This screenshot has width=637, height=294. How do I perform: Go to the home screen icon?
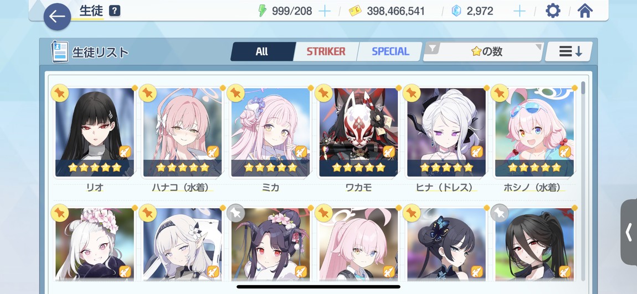(584, 11)
